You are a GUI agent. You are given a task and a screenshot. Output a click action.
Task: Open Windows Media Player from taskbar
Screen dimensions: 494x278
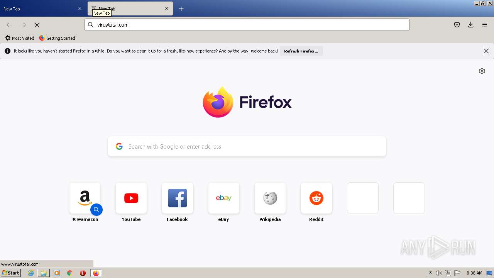pyautogui.click(x=57, y=273)
